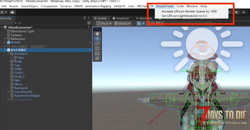The height and width of the screenshot is (130, 250).
Task: Select the Move tool in scene toolbar
Action: pos(97,38)
